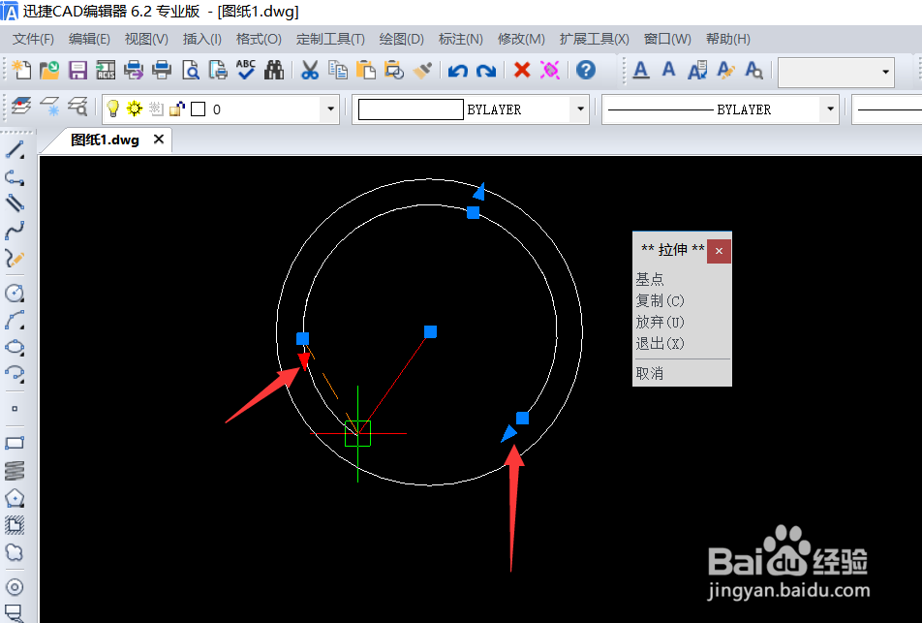Choose 放弃(U) in the stretch menu
Viewport: 922px width, 623px height.
click(x=660, y=322)
